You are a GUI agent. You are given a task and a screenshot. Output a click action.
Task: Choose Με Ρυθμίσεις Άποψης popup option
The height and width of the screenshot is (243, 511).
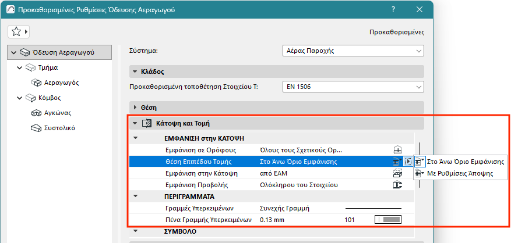460,173
